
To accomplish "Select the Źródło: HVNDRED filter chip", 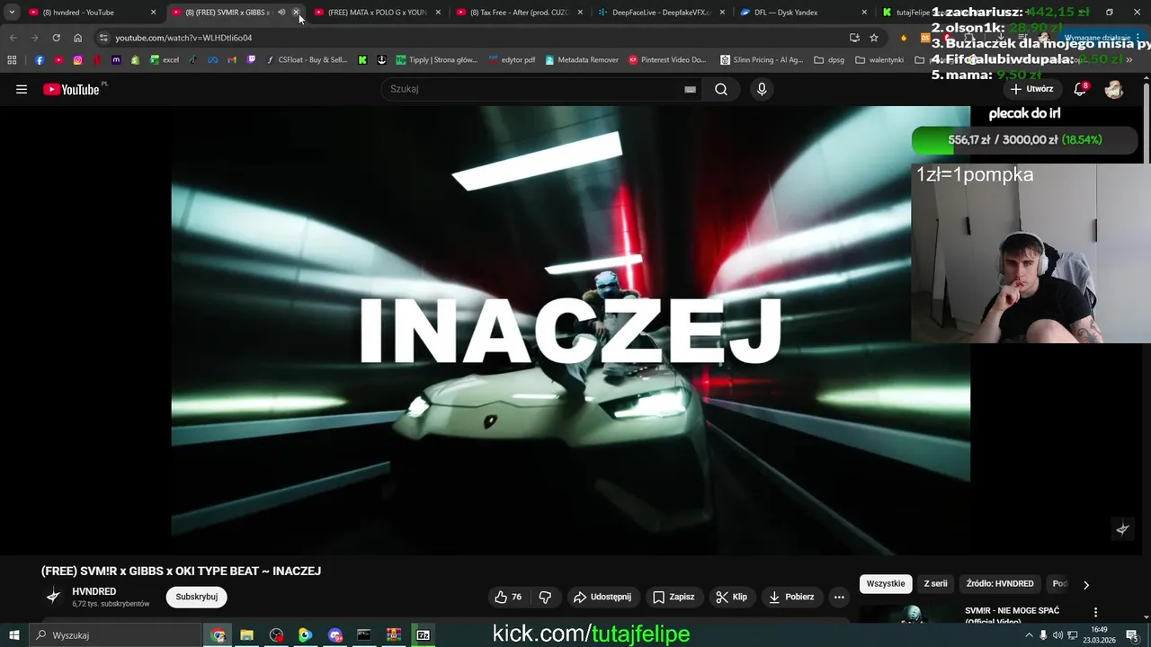I will 1000,584.
